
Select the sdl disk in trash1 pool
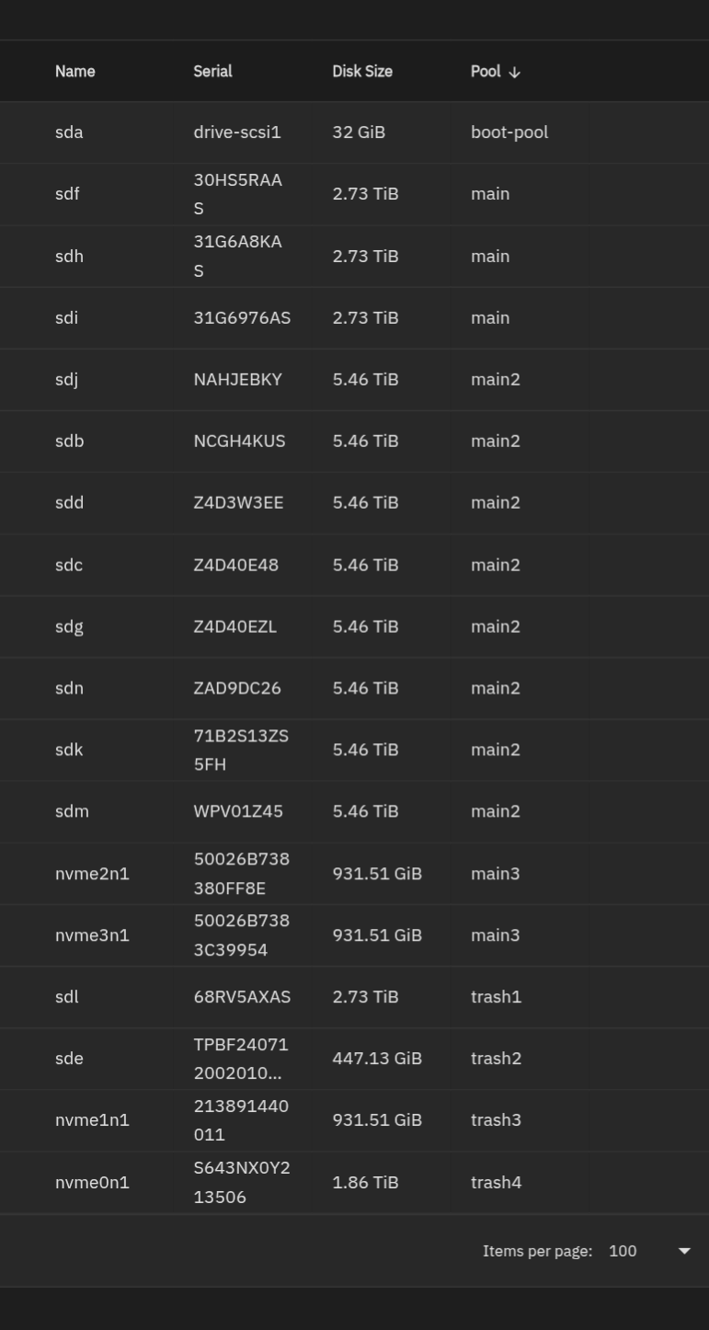coord(66,997)
